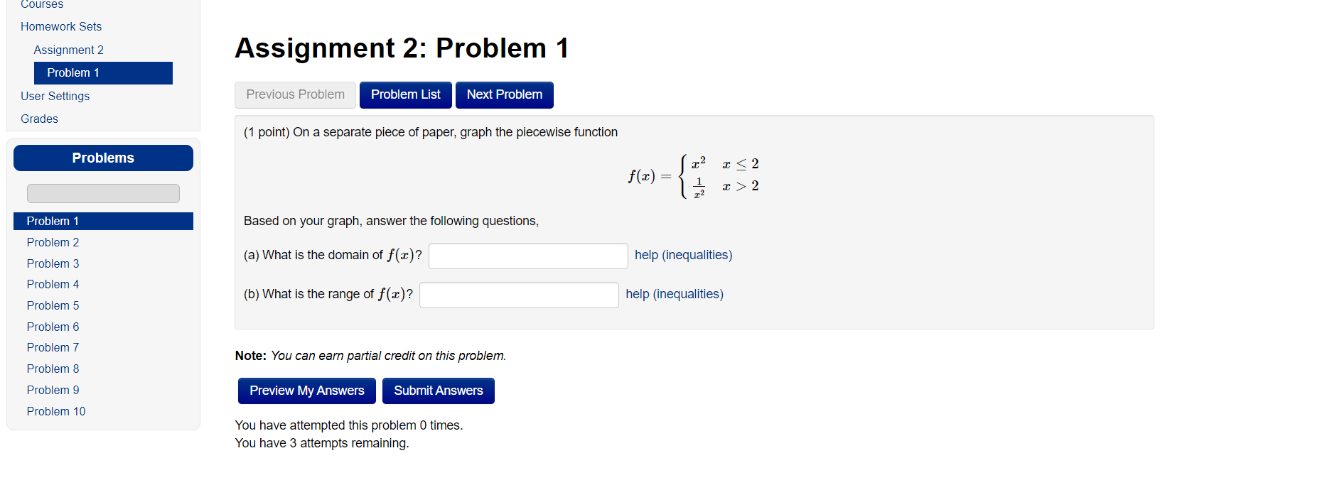The image size is (1337, 485).
Task: Open help for domain inequalities
Action: pos(682,254)
